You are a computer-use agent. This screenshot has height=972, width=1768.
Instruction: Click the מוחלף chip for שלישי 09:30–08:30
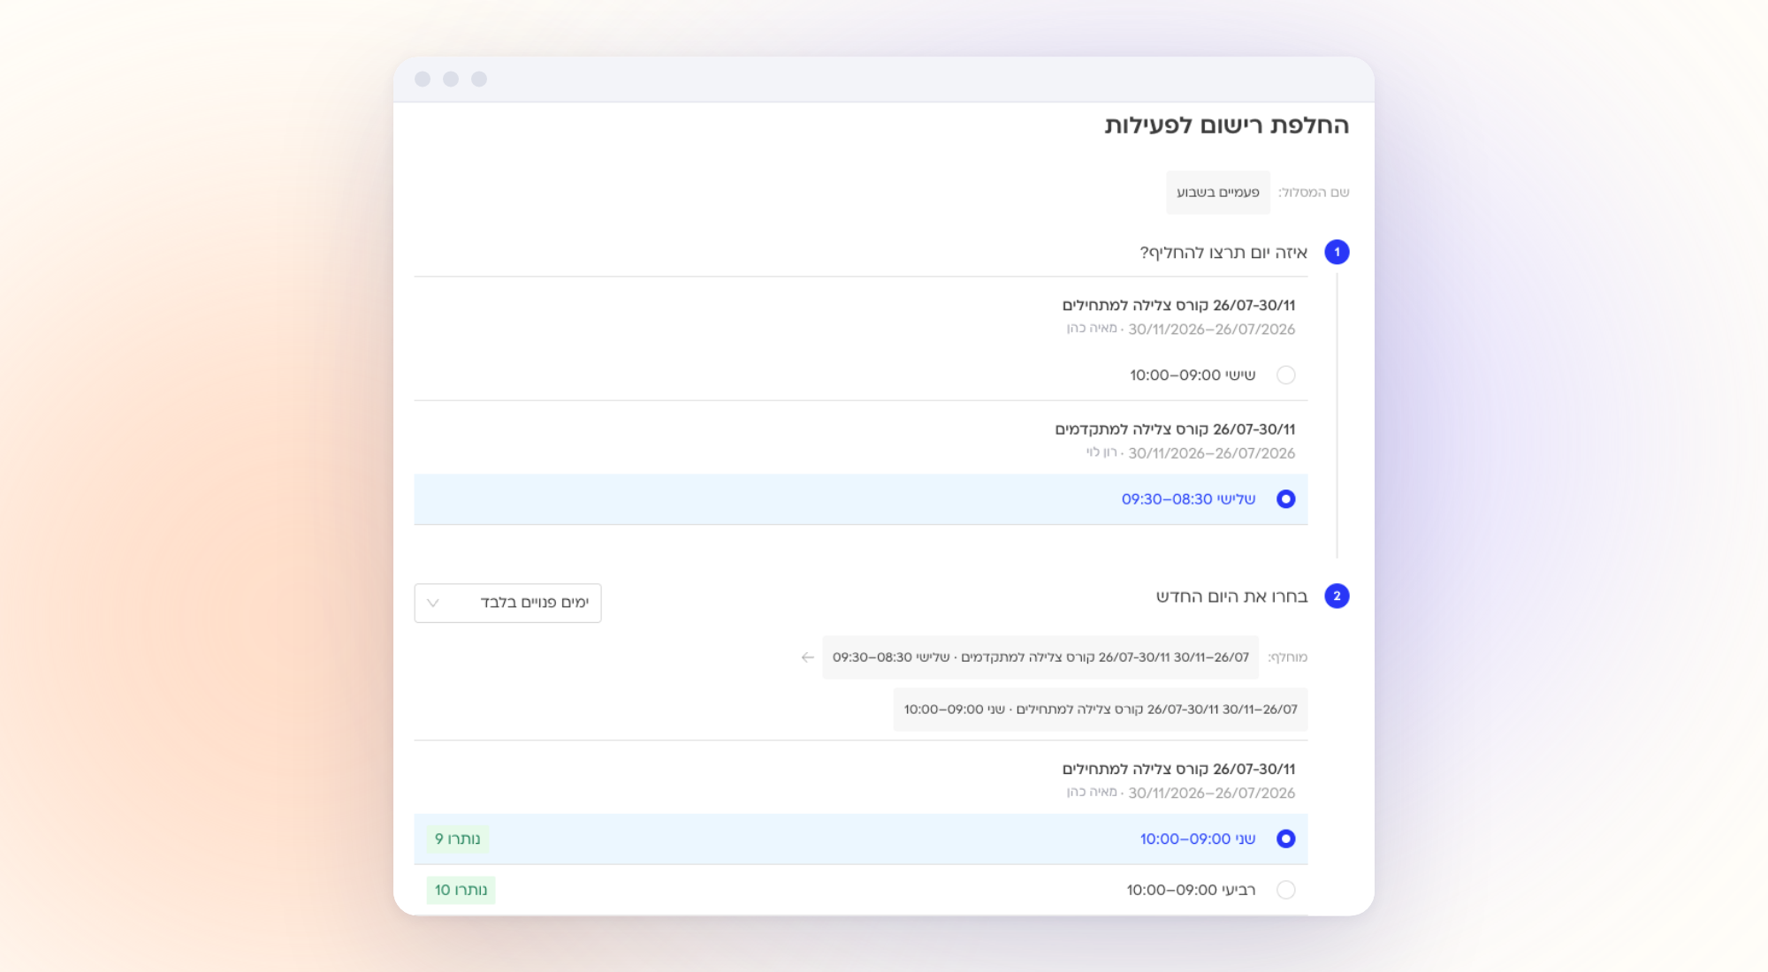tap(1040, 657)
